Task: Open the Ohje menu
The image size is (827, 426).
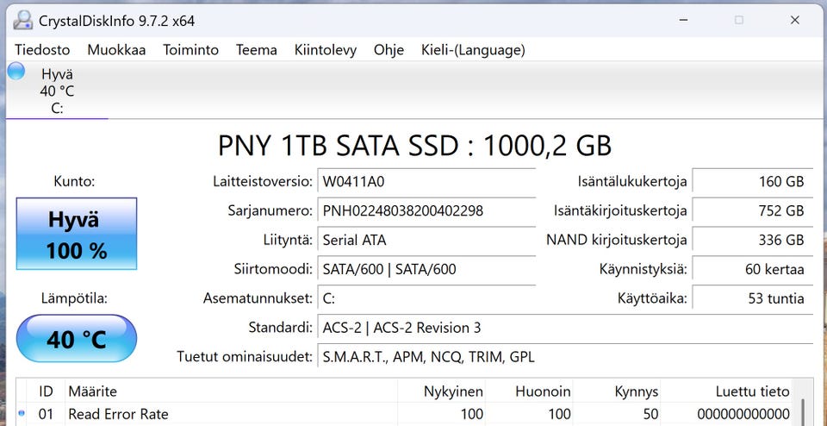Action: 389,50
